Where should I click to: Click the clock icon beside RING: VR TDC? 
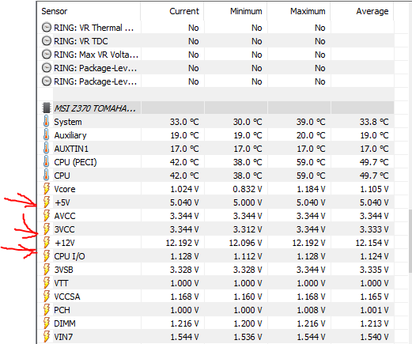tap(47, 41)
